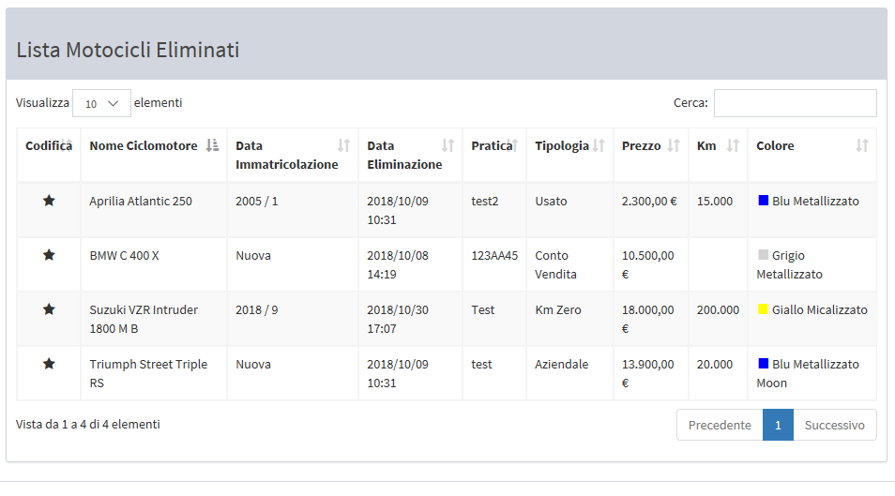Click sort arrows in Data Immatricolazione header
The width and height of the screenshot is (895, 496).
tap(344, 145)
